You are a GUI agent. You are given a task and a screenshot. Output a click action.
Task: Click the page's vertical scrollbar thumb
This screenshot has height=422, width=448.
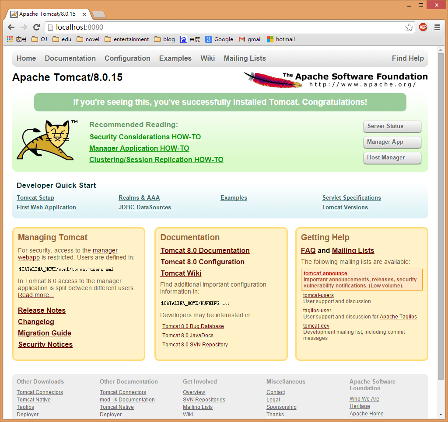click(441, 216)
